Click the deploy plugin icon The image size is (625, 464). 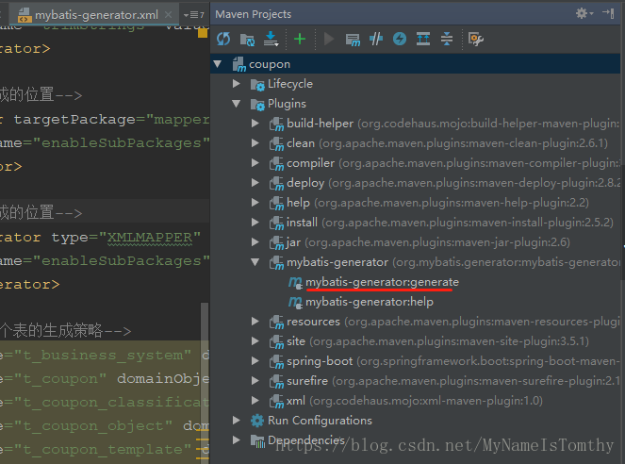click(x=276, y=184)
